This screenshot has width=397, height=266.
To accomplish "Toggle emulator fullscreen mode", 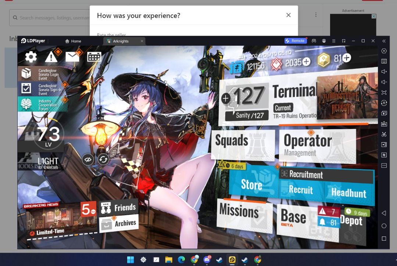I will coord(384,92).
